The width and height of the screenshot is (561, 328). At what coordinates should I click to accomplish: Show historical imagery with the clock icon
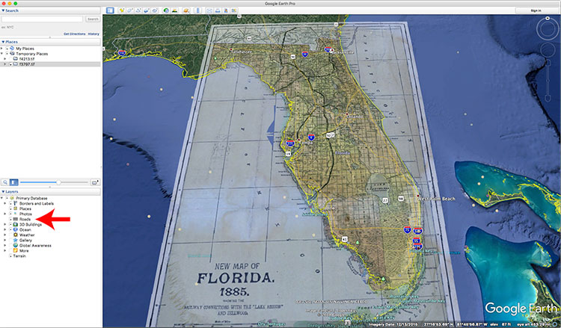point(166,10)
